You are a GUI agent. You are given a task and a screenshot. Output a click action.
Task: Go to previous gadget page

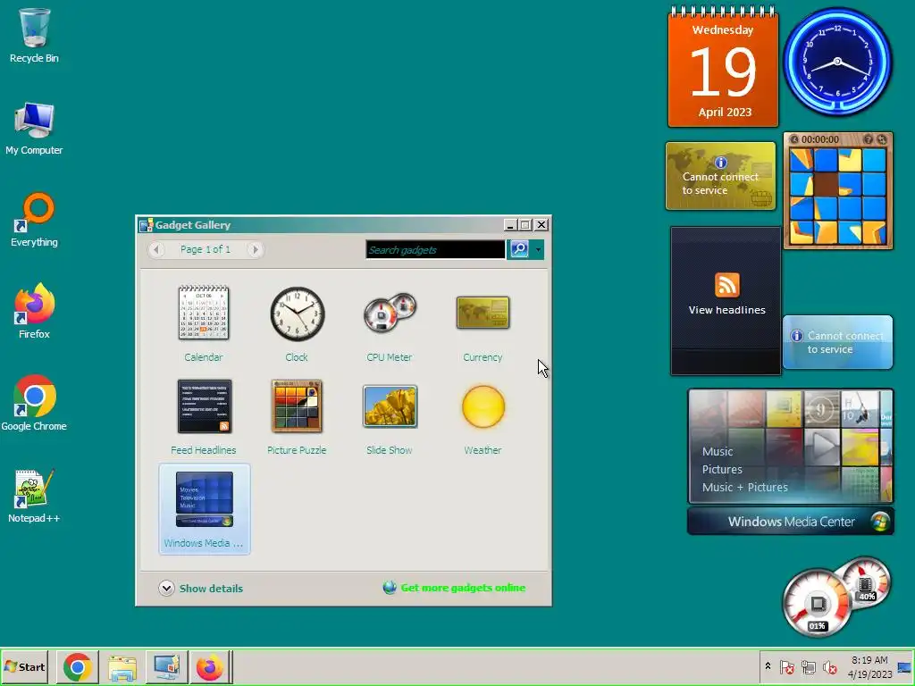coord(155,249)
